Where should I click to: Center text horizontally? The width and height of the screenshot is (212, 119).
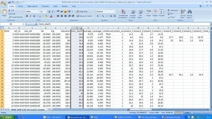click(62, 16)
